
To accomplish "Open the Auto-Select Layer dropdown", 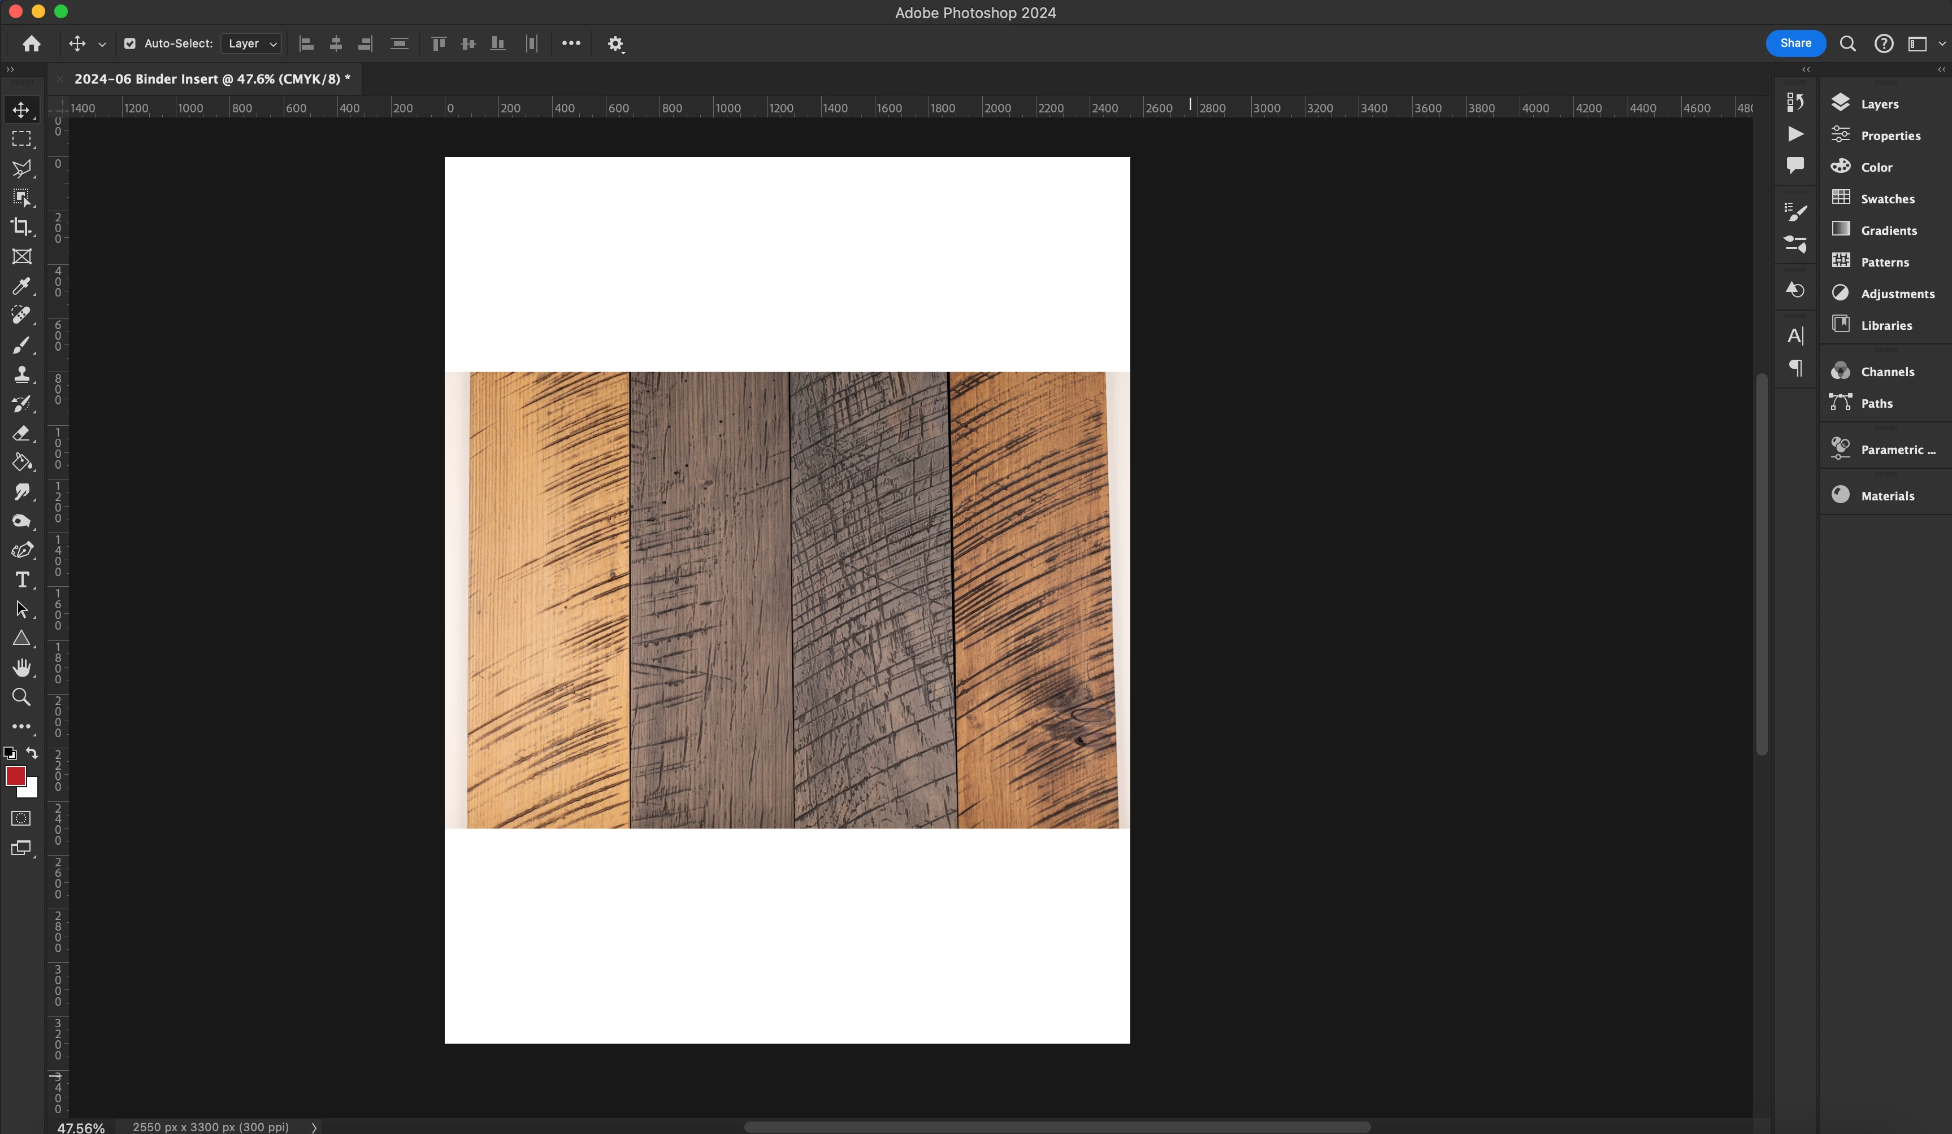I will tap(251, 44).
